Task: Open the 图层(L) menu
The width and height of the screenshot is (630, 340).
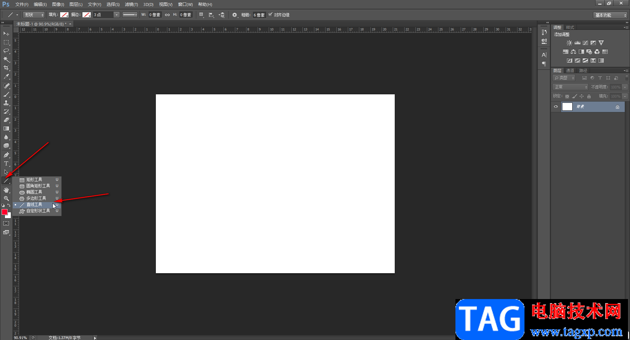Action: pos(76,5)
